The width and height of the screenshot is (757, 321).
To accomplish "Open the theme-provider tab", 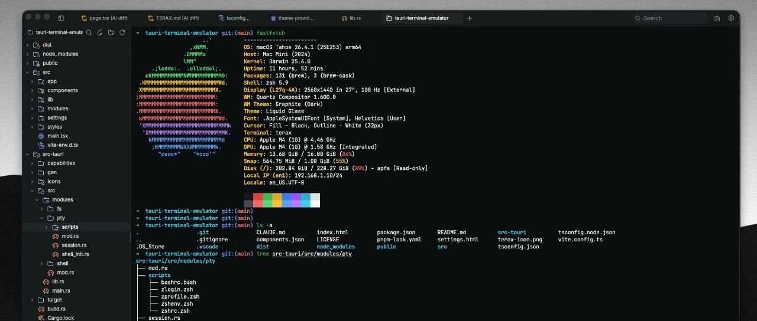I will tap(292, 18).
